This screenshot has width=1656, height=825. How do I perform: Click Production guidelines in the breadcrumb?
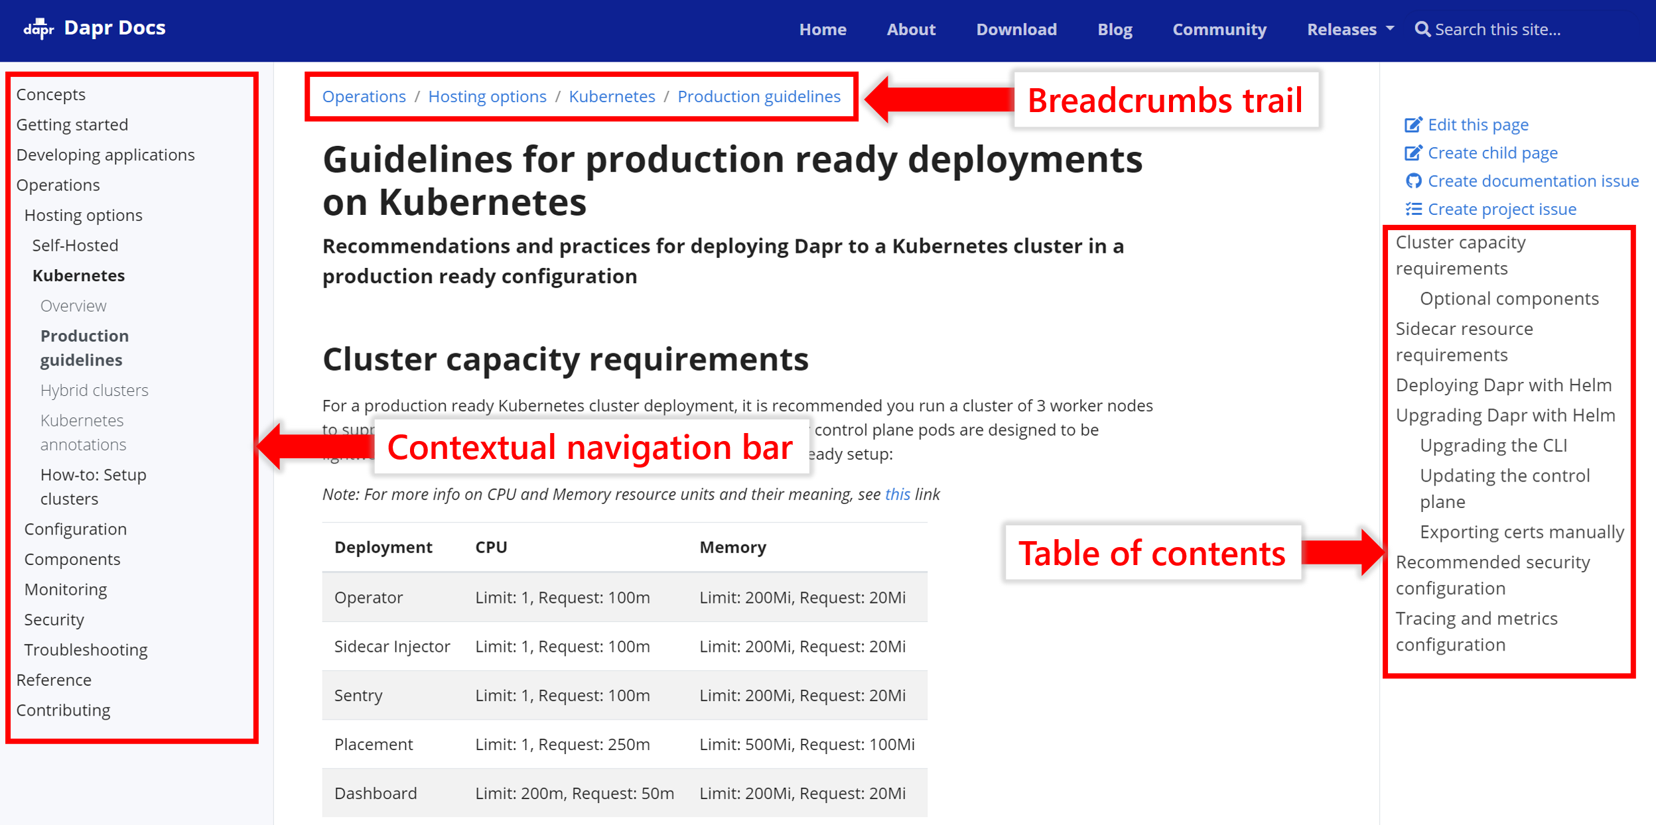(759, 97)
